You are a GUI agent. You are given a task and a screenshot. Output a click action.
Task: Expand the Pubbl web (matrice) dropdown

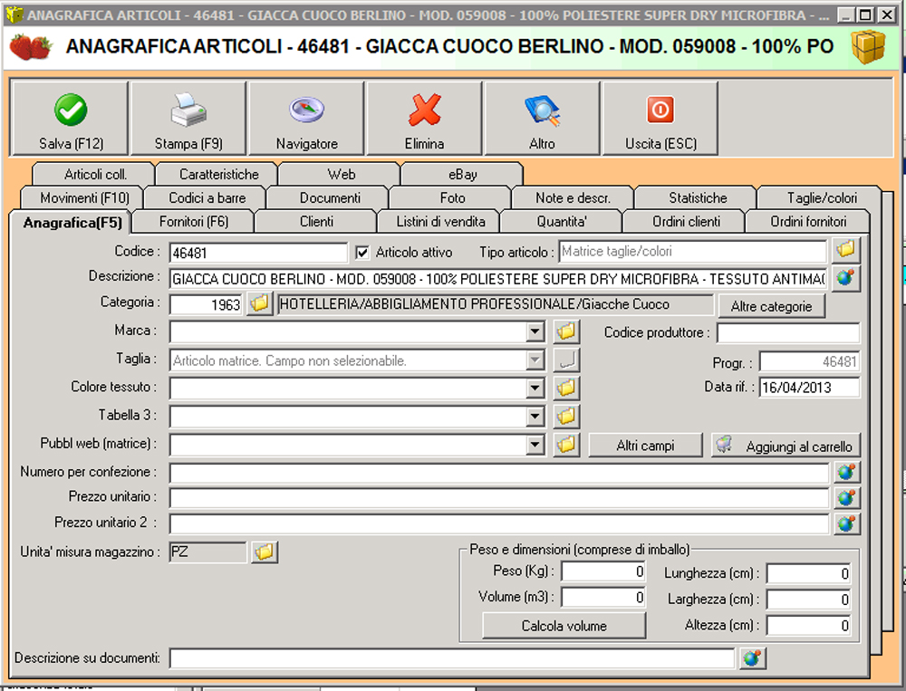click(x=535, y=445)
